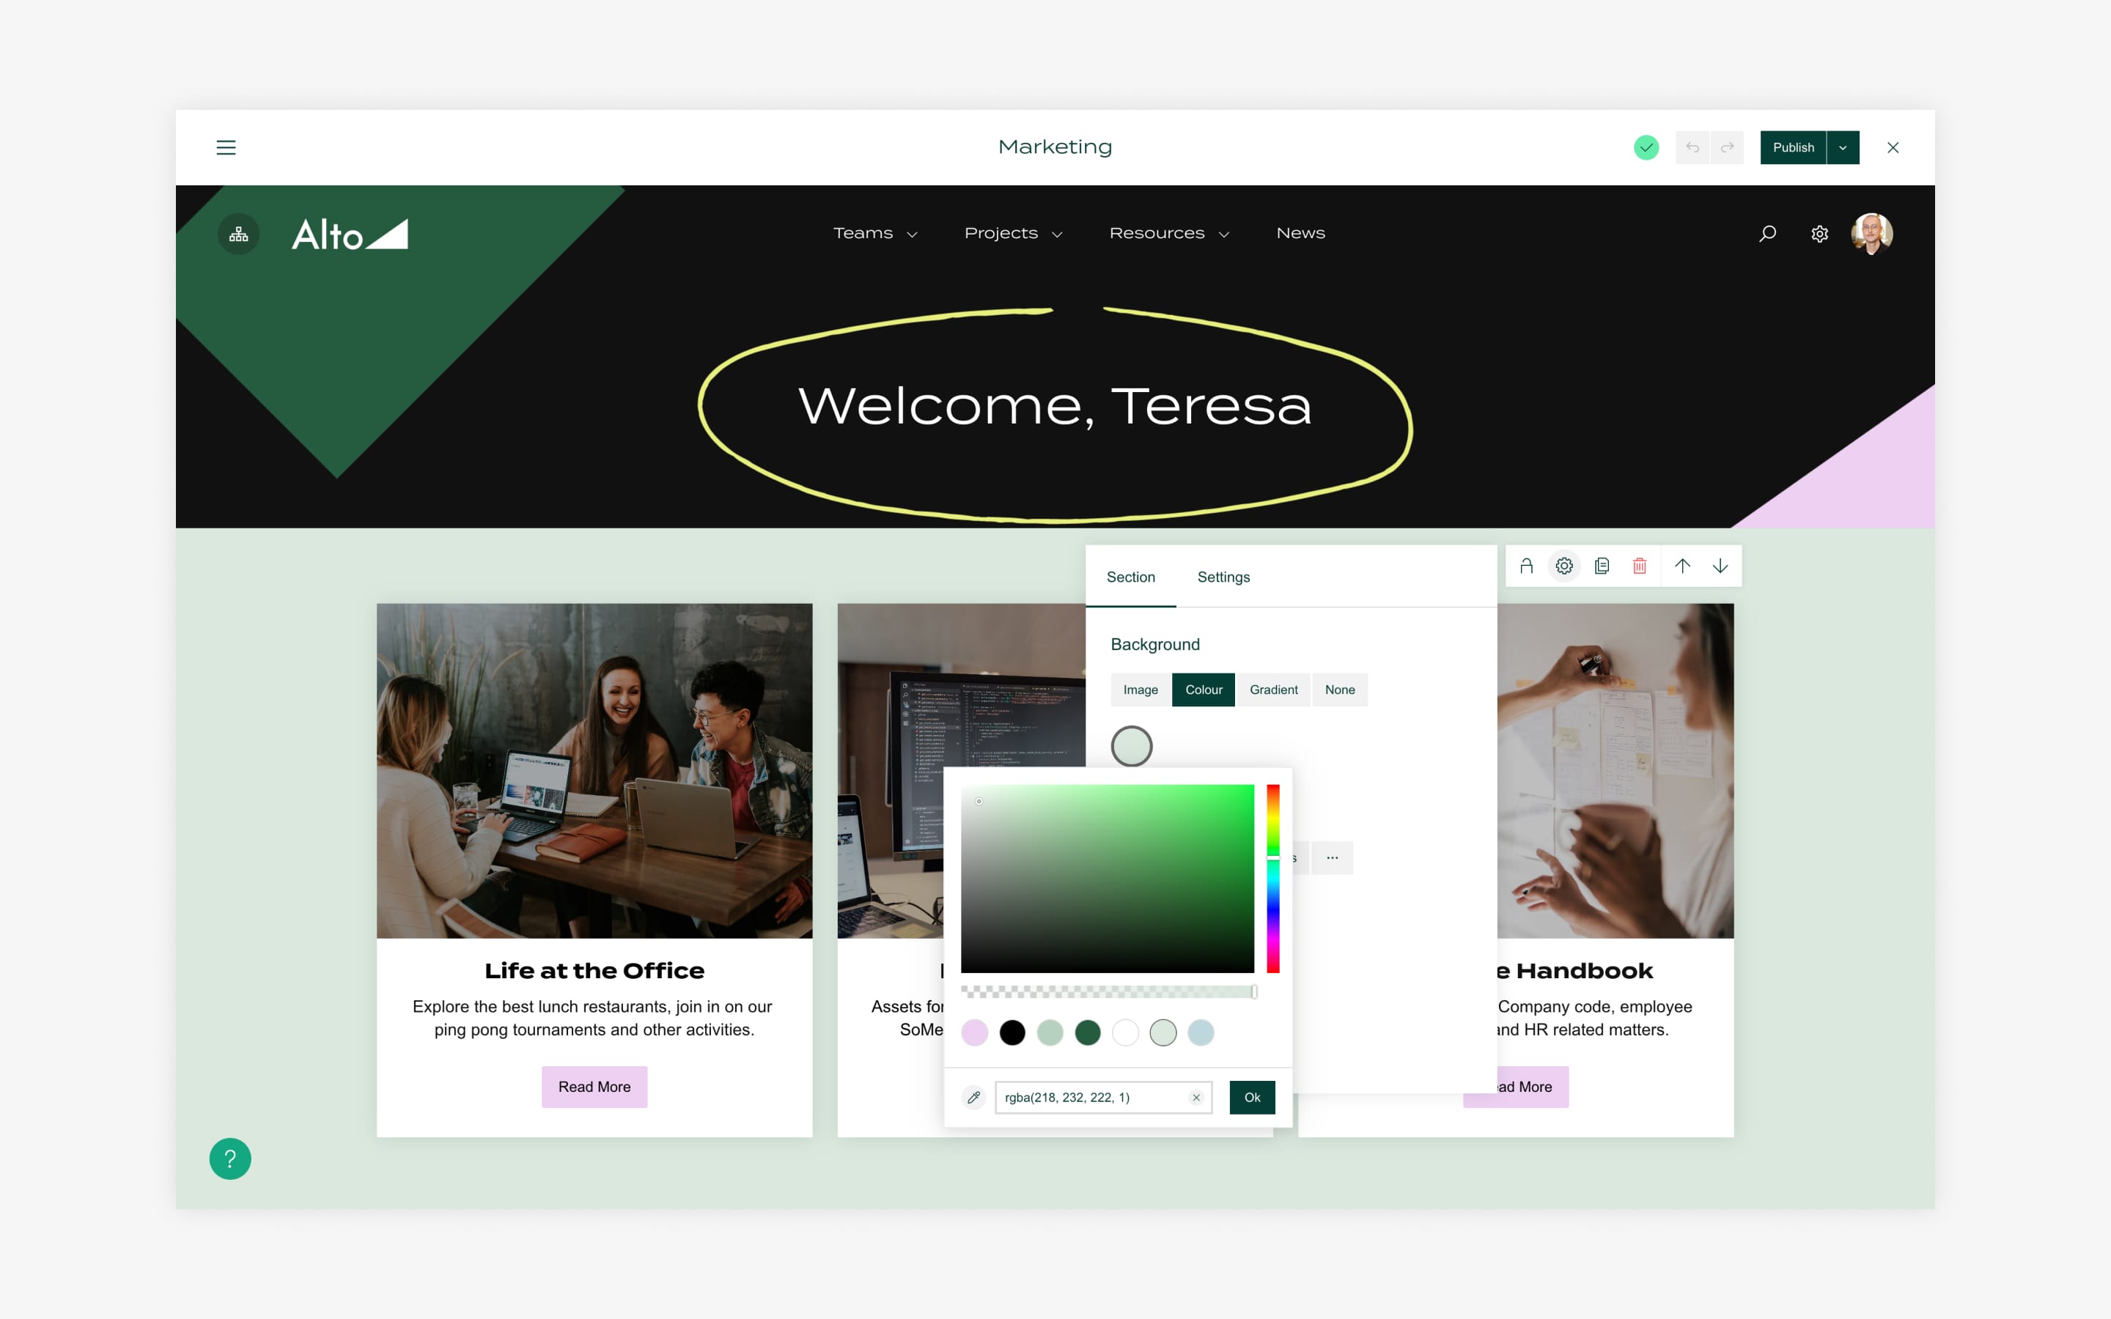The width and height of the screenshot is (2111, 1319).
Task: Click the move section down arrow icon
Action: 1719,565
